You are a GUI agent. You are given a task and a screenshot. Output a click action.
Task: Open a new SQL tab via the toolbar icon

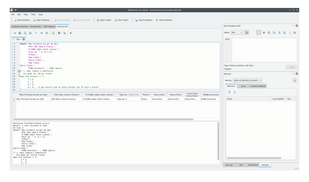15,33
